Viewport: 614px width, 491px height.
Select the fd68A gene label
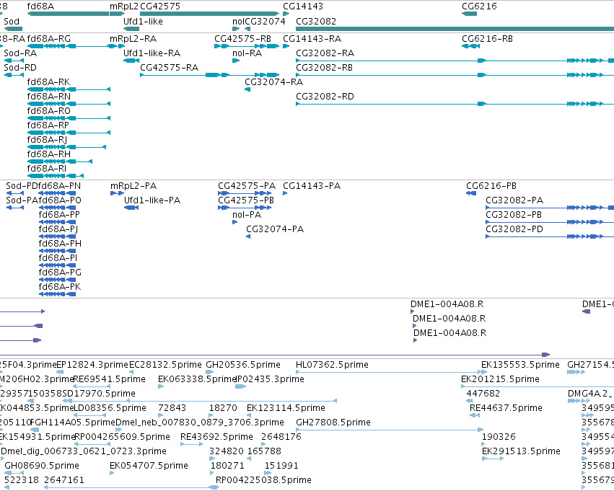click(40, 6)
